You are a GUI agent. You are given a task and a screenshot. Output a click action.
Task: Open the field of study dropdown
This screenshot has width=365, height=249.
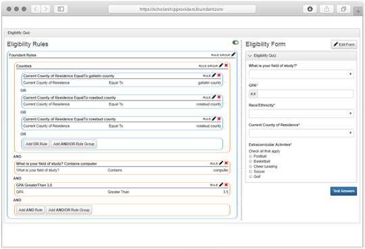click(301, 74)
